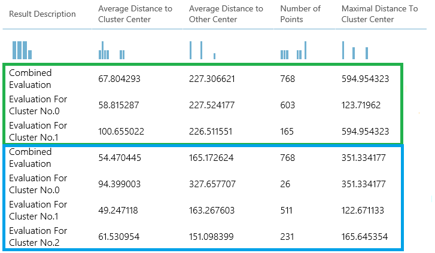
Task: Click histogram under Average Distance to Other Center
Action: pyautogui.click(x=202, y=50)
